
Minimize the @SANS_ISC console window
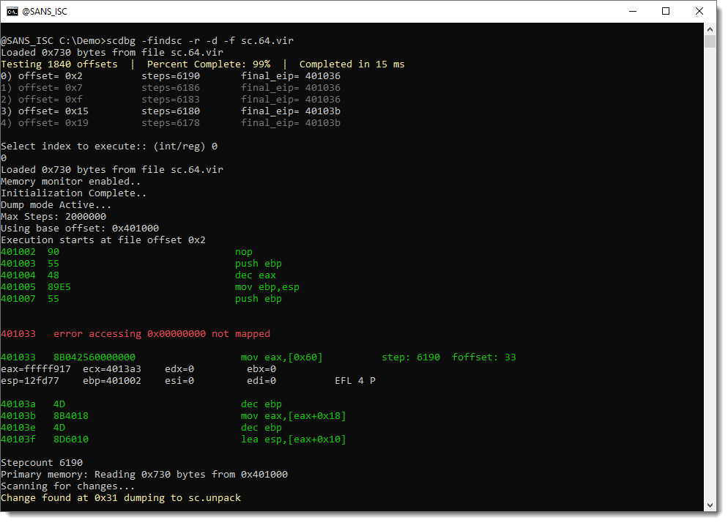(x=631, y=11)
